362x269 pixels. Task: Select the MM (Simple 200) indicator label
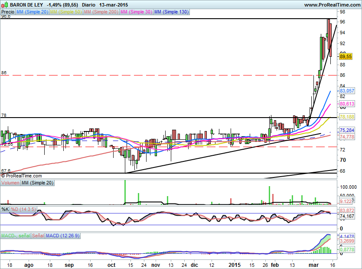tap(100, 12)
